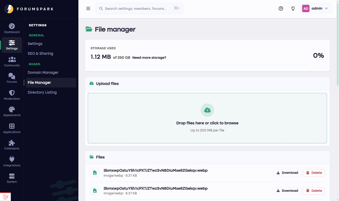Expand the admin account dropdown
Viewport: 339px width, 201px height.
[x=316, y=8]
